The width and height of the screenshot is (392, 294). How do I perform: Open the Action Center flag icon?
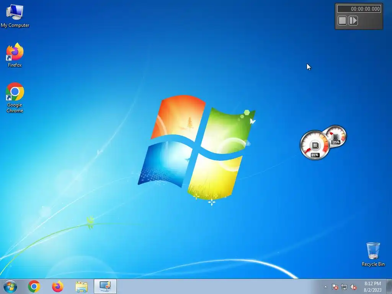[335, 287]
